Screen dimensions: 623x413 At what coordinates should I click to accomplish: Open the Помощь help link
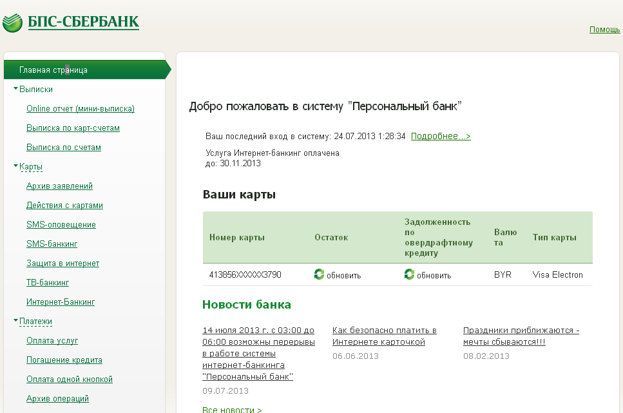pos(604,30)
